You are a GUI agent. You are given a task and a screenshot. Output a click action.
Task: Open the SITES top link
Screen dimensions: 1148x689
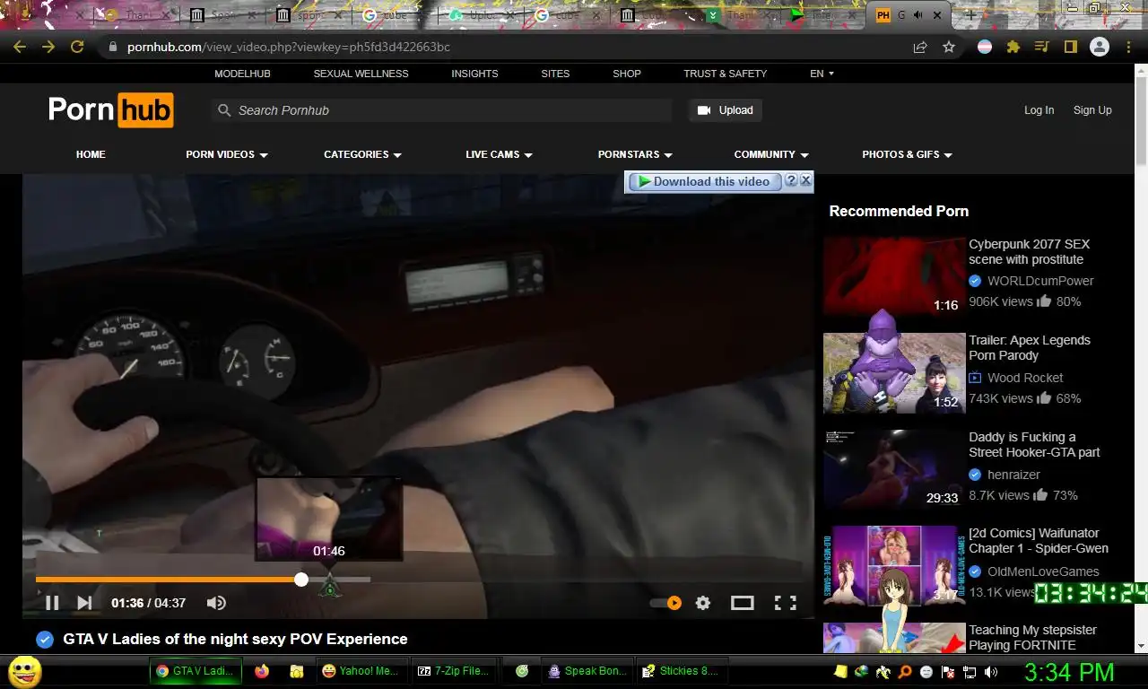(x=555, y=74)
